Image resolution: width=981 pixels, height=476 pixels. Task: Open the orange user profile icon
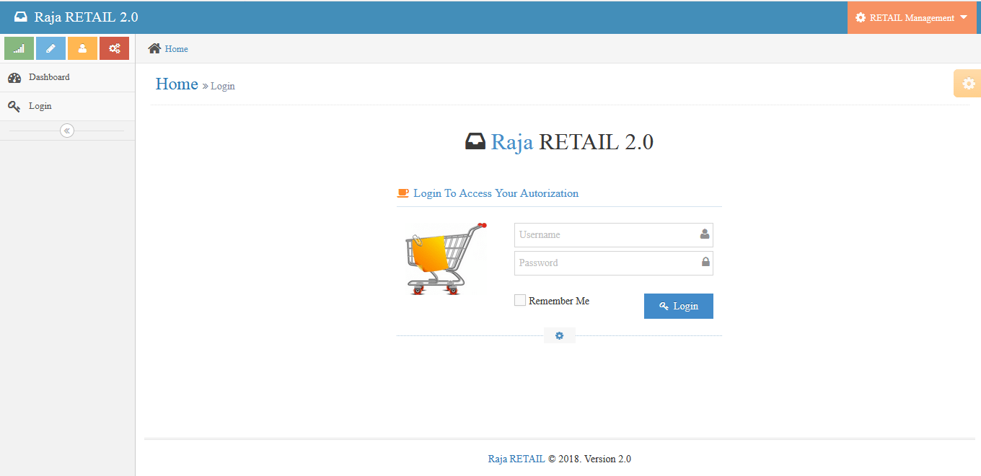click(x=82, y=48)
